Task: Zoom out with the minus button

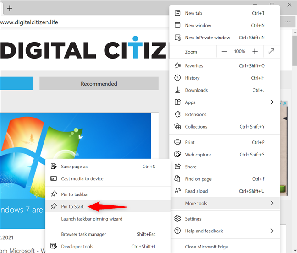Action: click(224, 51)
